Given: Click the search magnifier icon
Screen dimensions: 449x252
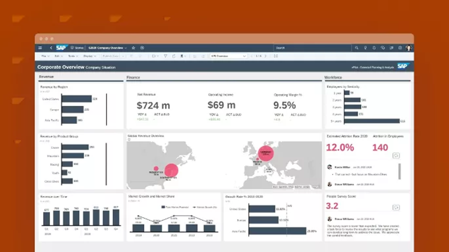Looking at the screenshot, I should pyautogui.click(x=356, y=48).
